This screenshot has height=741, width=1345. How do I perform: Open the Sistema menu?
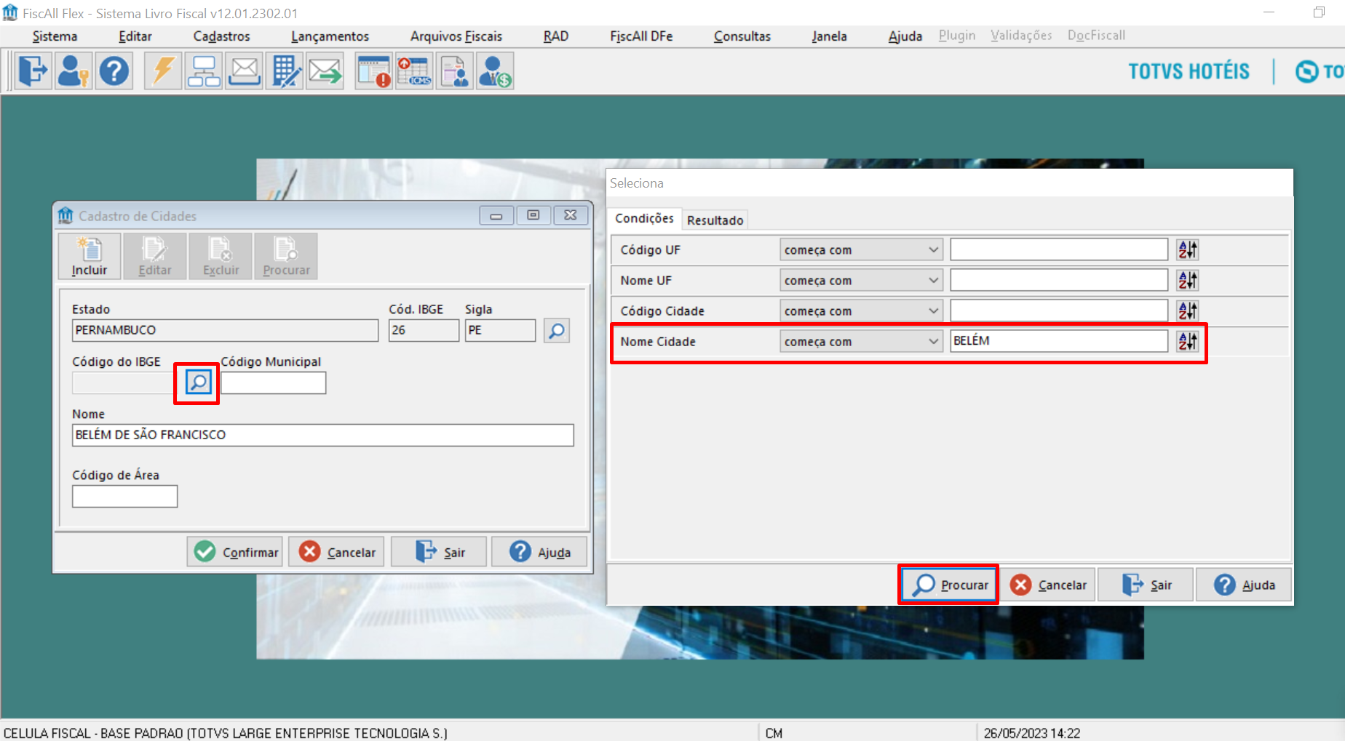(55, 36)
